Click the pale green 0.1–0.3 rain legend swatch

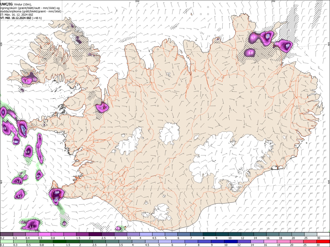pyautogui.click(x=6, y=241)
